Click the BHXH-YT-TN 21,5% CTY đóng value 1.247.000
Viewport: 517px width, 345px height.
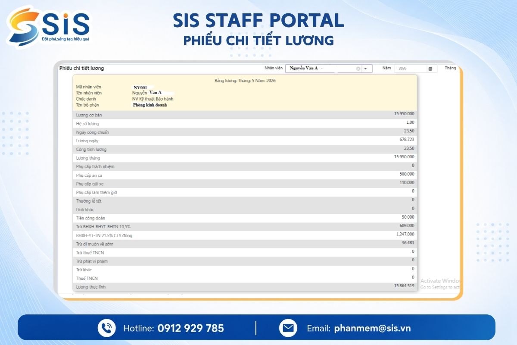[x=405, y=234]
